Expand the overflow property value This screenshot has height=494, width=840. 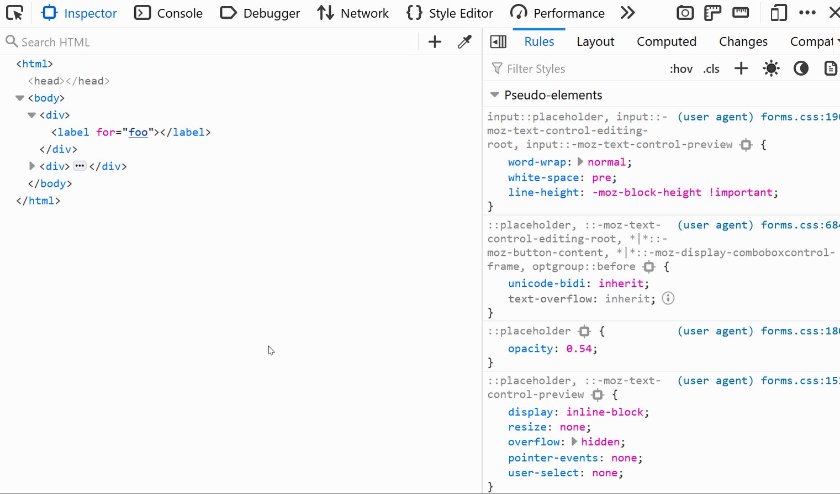[574, 442]
